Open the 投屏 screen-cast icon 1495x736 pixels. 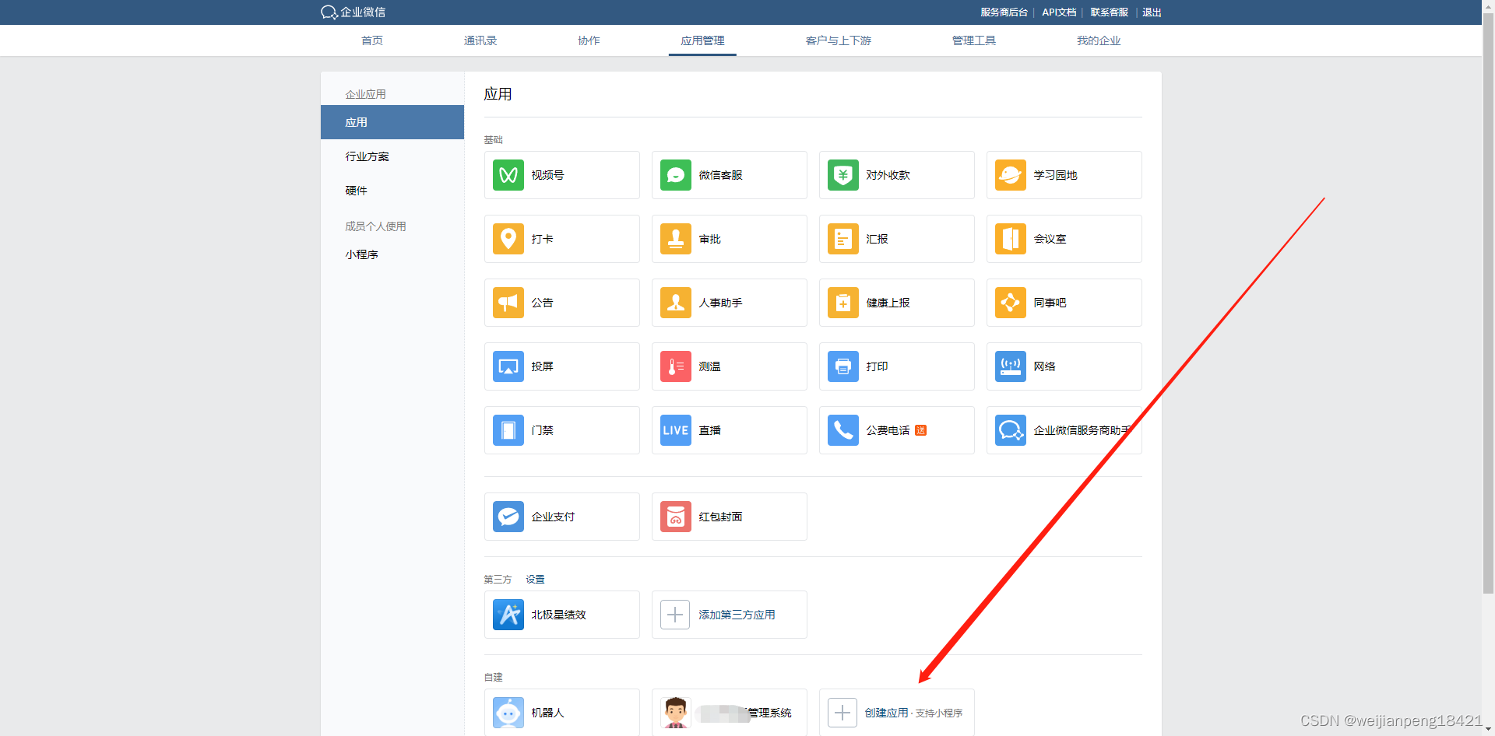508,366
